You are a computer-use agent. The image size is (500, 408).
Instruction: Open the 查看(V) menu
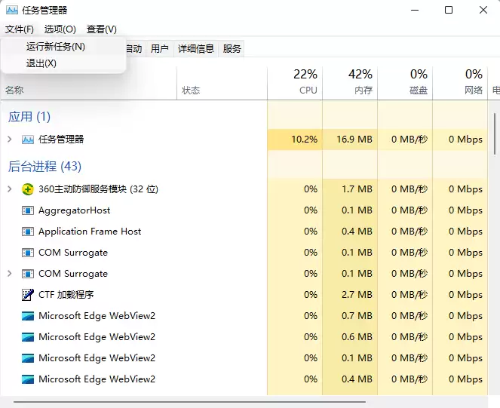[102, 29]
